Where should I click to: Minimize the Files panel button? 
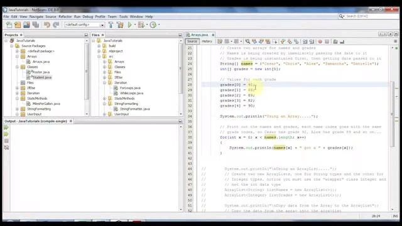[x=180, y=35]
